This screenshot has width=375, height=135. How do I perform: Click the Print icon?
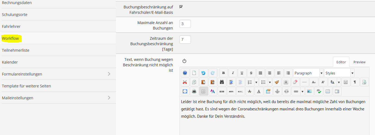point(194,91)
